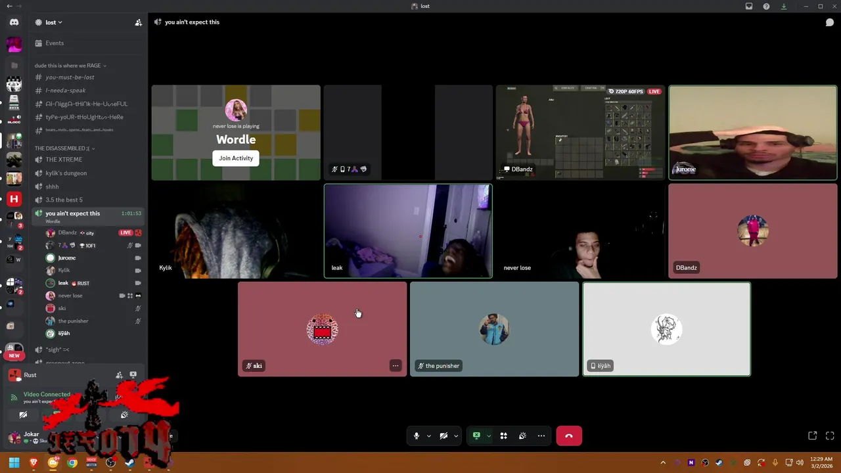Screen dimensions: 841x473
Task: Open the soundboard icon in call bar
Action: [522, 436]
